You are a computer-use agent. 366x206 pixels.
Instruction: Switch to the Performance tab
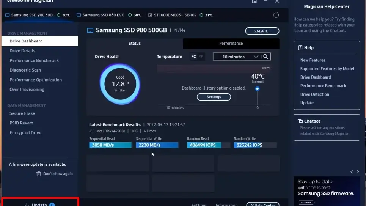coord(231,44)
